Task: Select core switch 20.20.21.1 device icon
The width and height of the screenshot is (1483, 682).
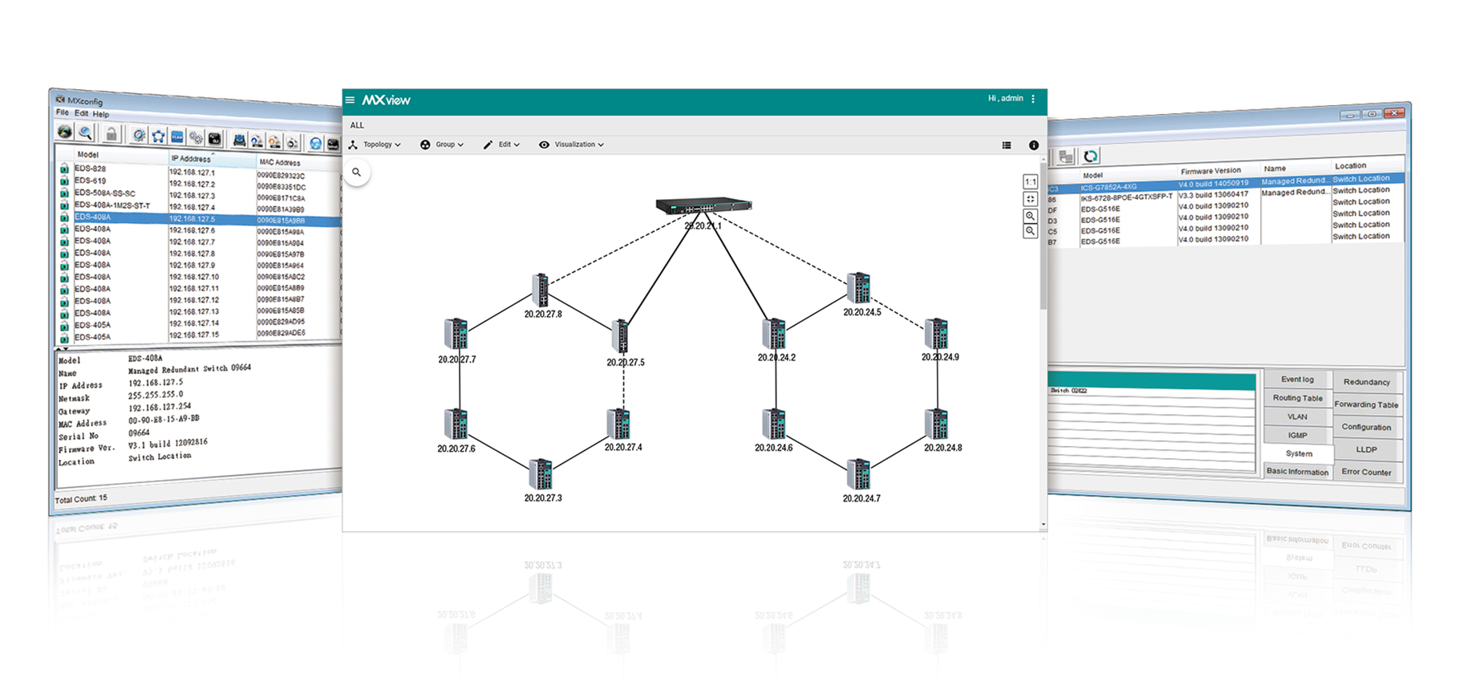Action: (703, 205)
